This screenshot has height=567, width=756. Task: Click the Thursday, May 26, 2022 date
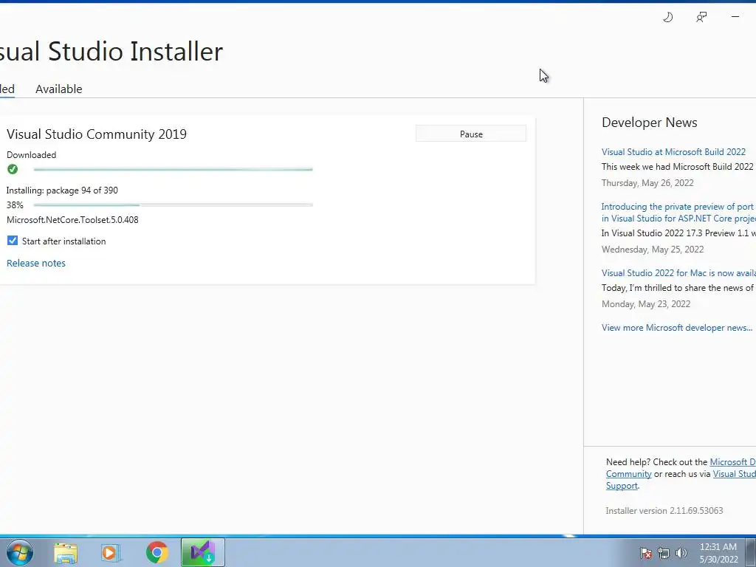pyautogui.click(x=647, y=183)
